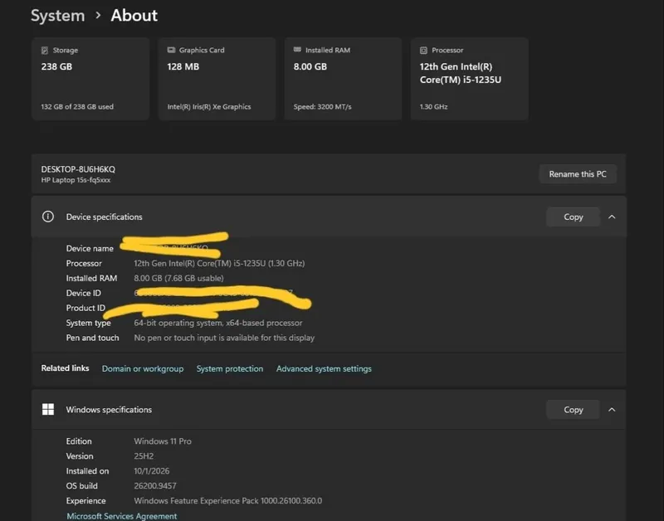Viewport: 664px width, 521px height.
Task: Open the Processor i5-1235U card
Action: (469, 79)
